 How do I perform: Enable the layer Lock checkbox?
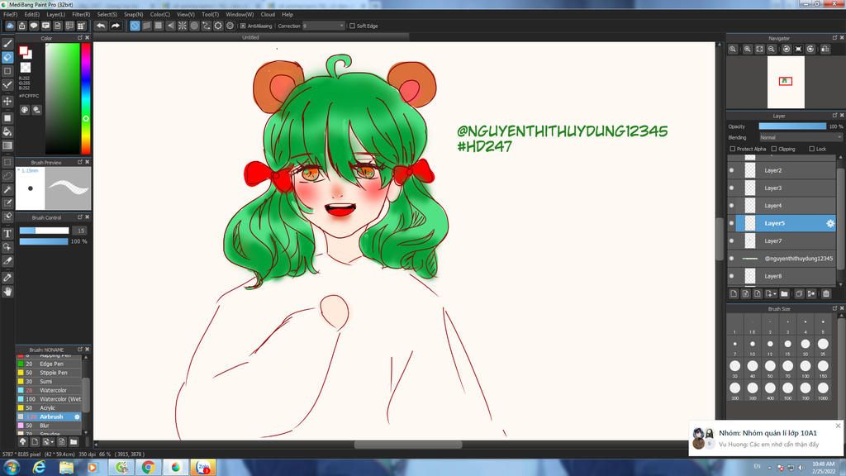(811, 149)
